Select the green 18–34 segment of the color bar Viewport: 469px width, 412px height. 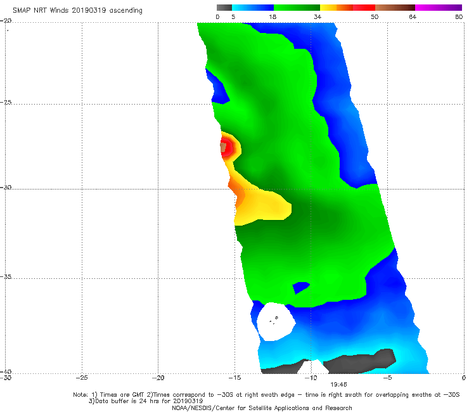pyautogui.click(x=297, y=8)
